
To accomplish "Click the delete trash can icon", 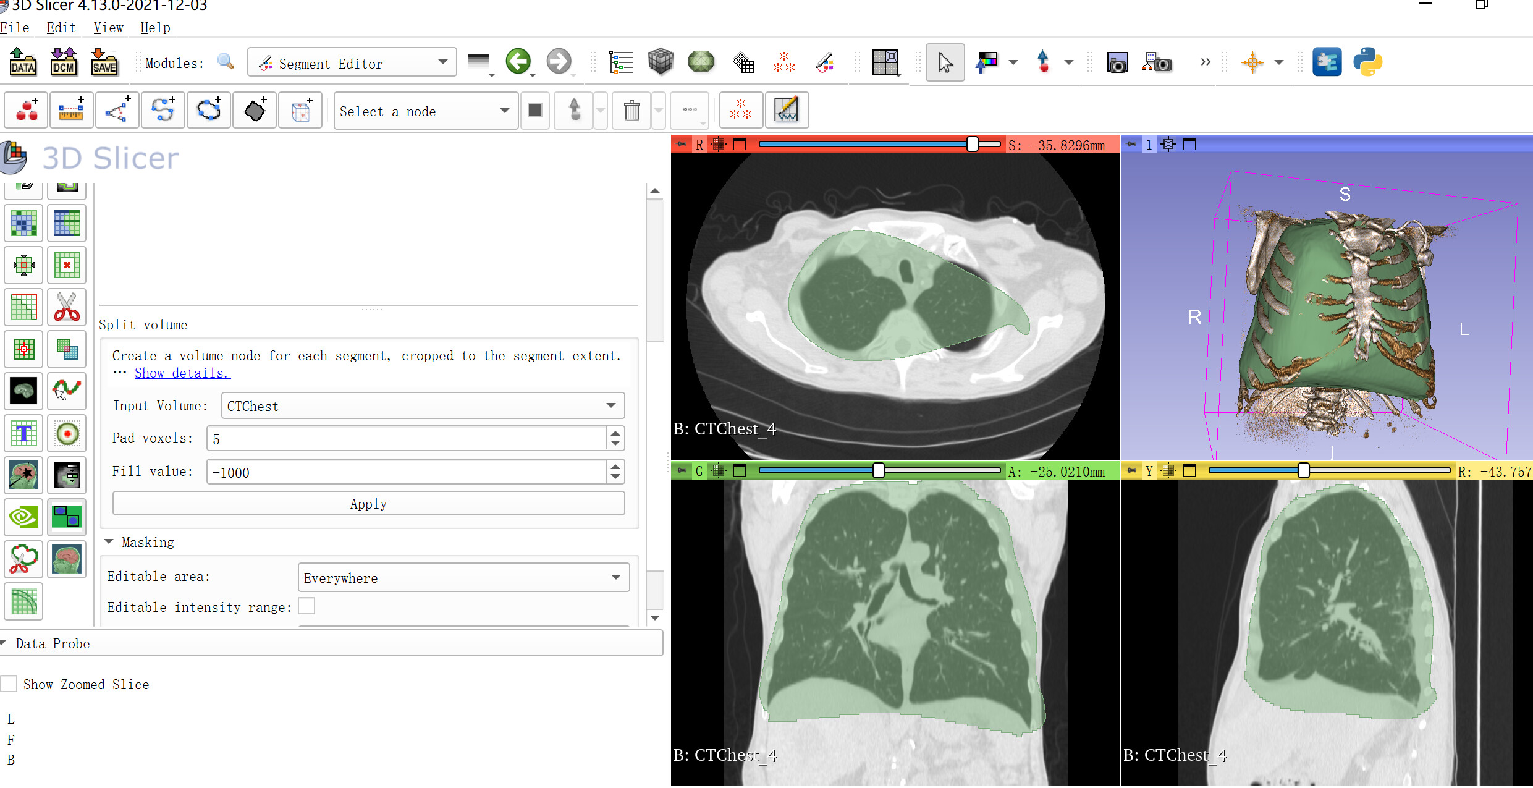I will coord(631,111).
